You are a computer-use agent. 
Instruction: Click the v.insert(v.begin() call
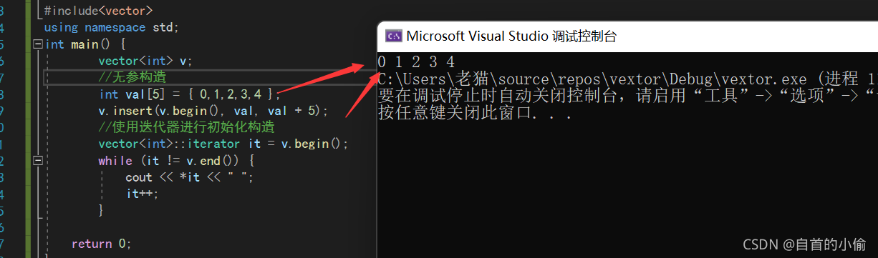tap(213, 111)
